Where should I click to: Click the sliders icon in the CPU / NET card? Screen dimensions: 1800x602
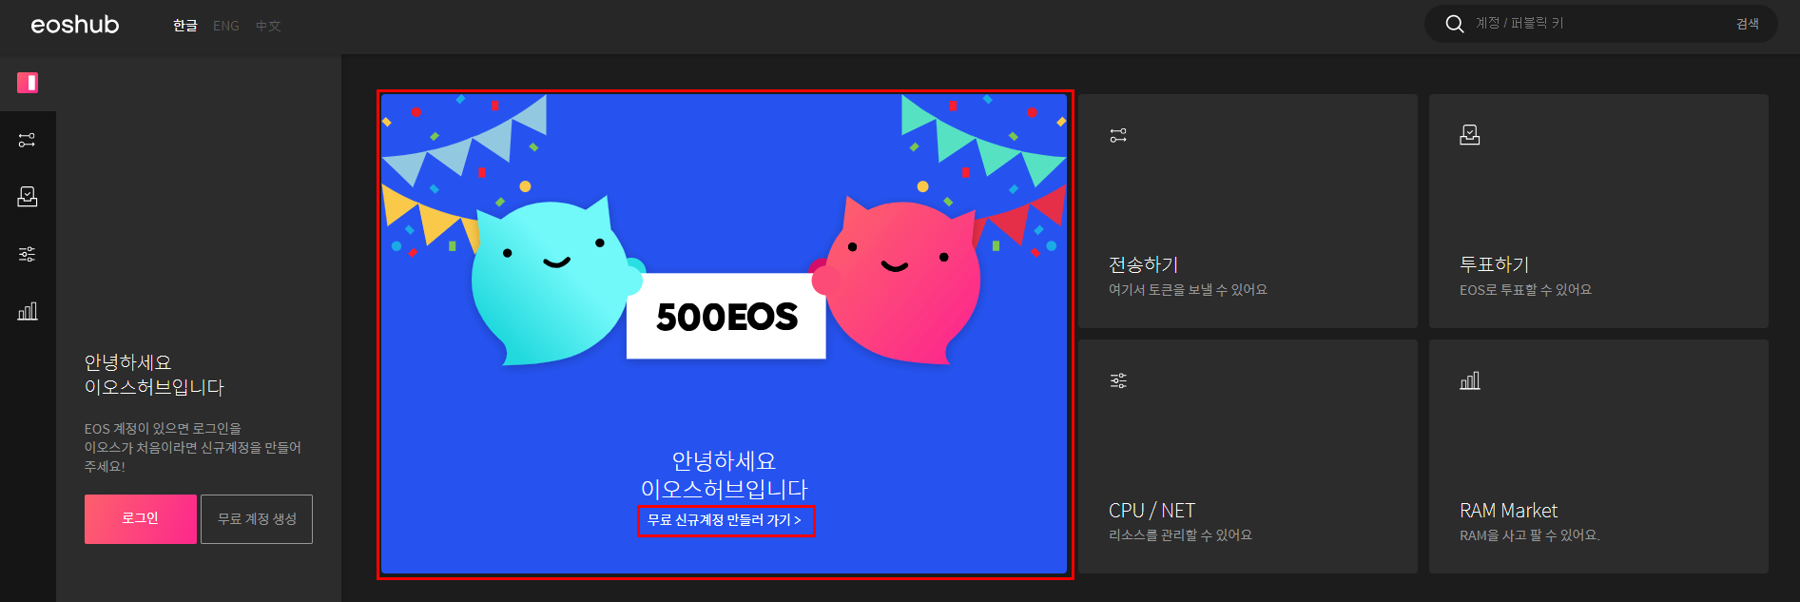coord(1118,380)
